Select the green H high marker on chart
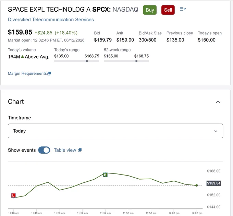This screenshot has width=233, height=216. tap(105, 175)
